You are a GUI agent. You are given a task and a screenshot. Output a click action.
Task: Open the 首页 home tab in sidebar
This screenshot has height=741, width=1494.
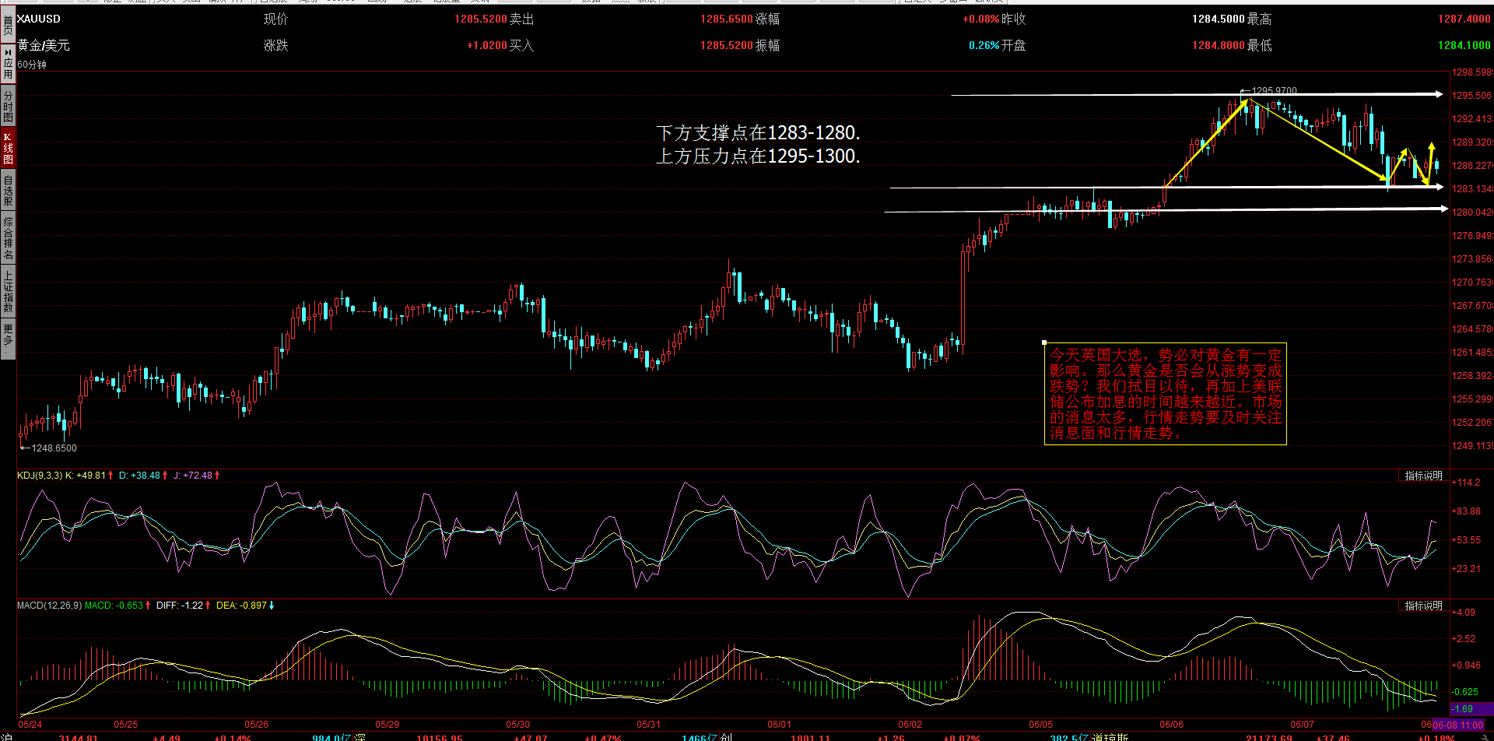click(8, 25)
